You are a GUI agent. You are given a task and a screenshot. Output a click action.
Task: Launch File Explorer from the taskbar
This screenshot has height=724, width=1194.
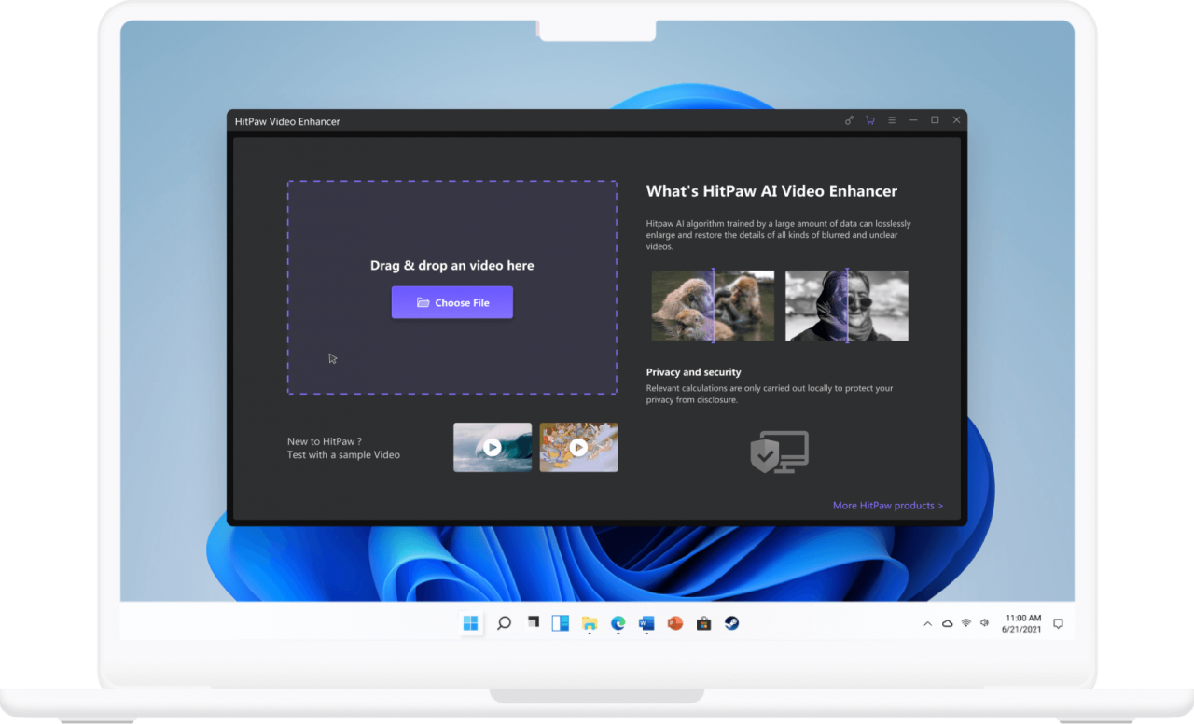point(590,623)
